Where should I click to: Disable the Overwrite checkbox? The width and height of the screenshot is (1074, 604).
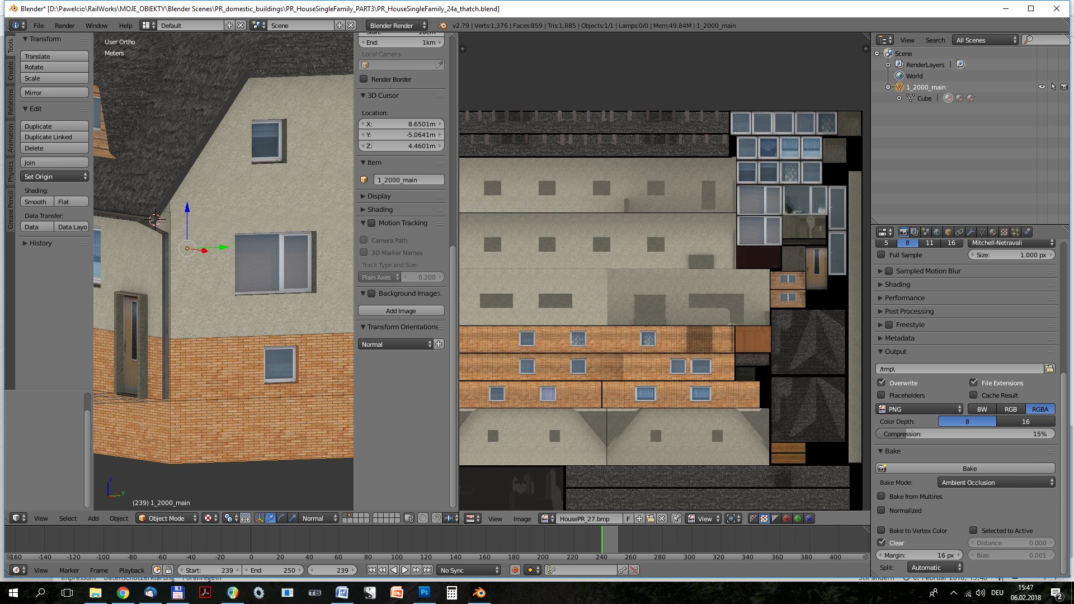pos(882,383)
